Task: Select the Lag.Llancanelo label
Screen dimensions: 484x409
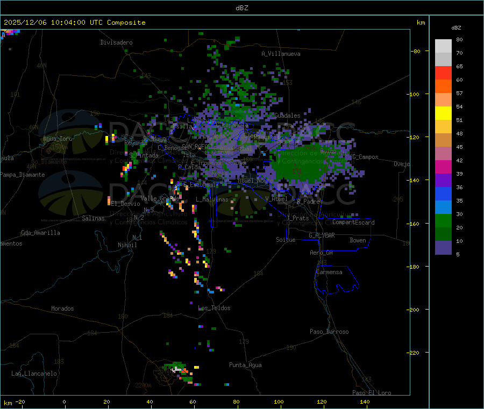Action: (x=34, y=374)
